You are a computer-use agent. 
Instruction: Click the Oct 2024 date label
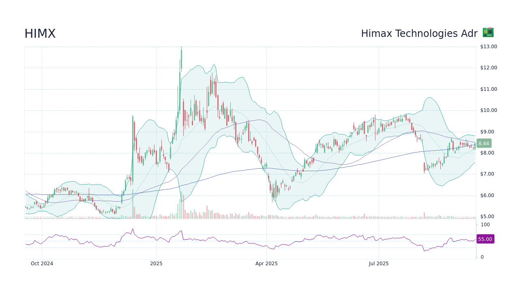click(42, 264)
